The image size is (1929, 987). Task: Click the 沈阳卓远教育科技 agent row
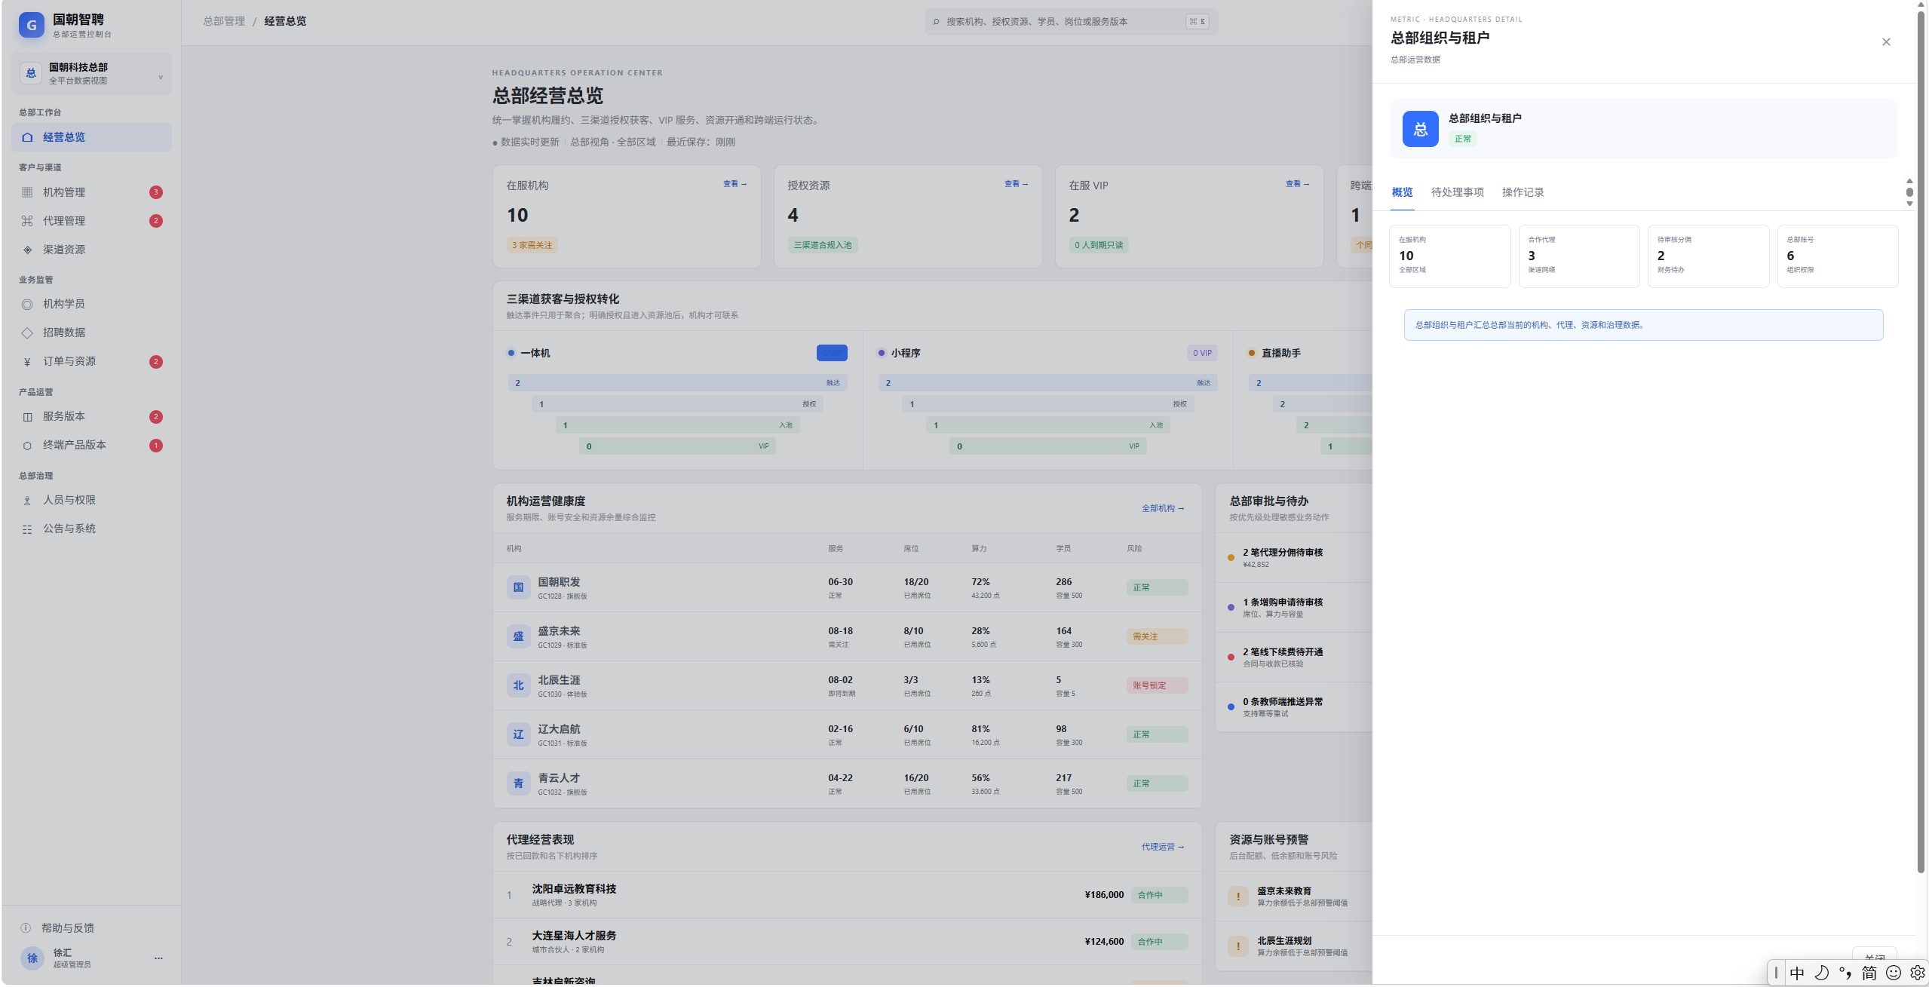(847, 895)
